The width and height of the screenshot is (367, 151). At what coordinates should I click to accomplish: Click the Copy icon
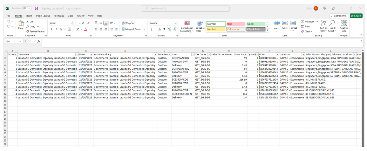[28, 27]
